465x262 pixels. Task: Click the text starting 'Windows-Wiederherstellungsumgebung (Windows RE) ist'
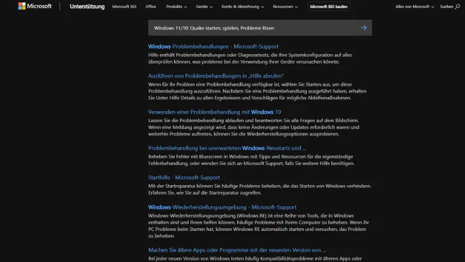(259, 225)
